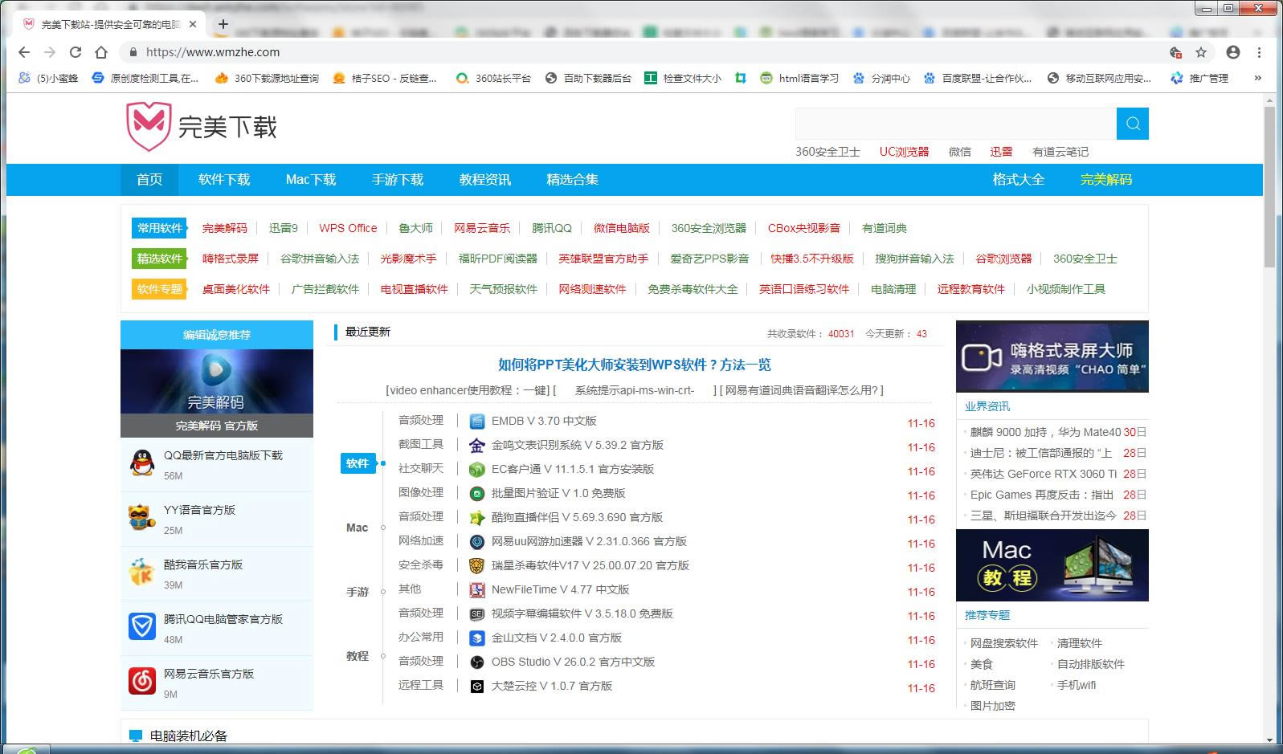Open 格式大全 in the navigation bar
The image size is (1283, 754).
coord(1019,180)
